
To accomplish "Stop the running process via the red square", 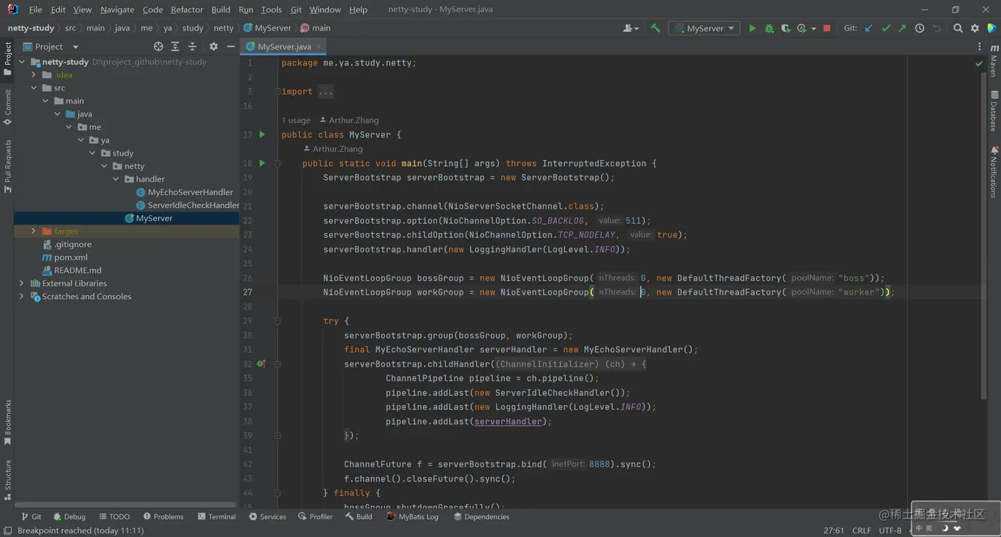I will 827,28.
